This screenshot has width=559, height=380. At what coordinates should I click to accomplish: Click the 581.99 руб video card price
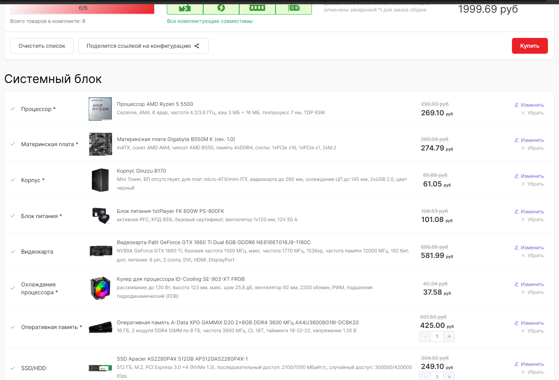pos(437,256)
